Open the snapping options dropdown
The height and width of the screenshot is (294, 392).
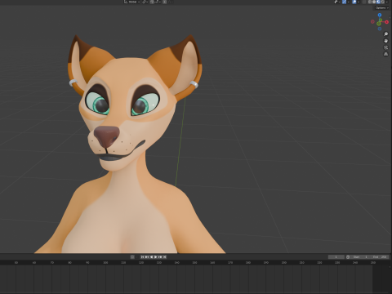coord(158,2)
